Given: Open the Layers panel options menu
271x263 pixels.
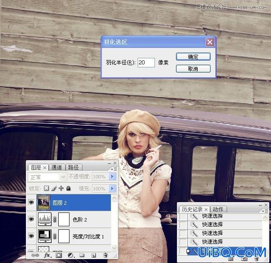Looking at the screenshot, I should [x=114, y=169].
